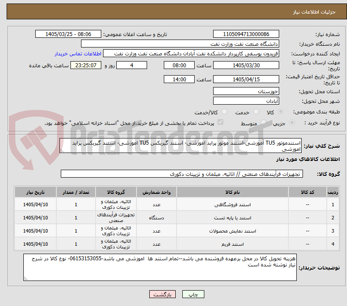The width and height of the screenshot is (347, 306).
Task: Click the کد کالا column header
Action: pos(307,192)
